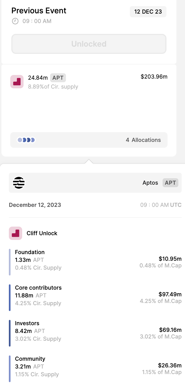Click the Investors dark blue color bar
This screenshot has height=386, width=185.
pos(10,333)
